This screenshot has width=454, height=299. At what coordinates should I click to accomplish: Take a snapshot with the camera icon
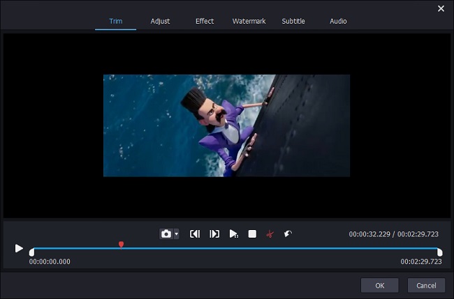(x=166, y=233)
